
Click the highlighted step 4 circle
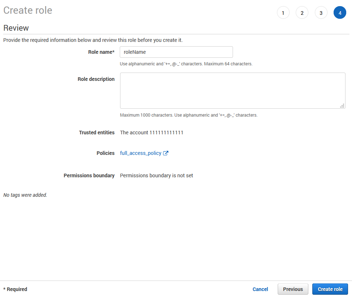pos(340,13)
